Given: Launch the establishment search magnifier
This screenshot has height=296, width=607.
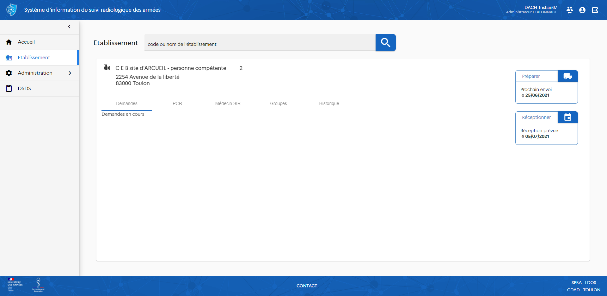Looking at the screenshot, I should coord(385,42).
